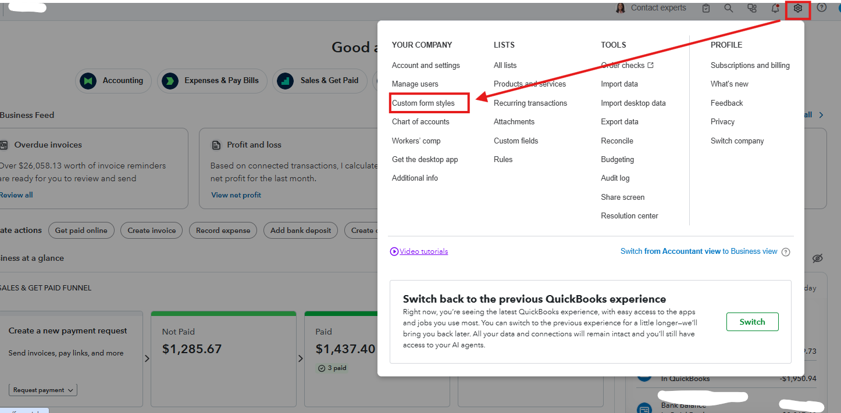The width and height of the screenshot is (841, 413).
Task: Click the chevron after the Not Paid card
Action: coord(300,358)
